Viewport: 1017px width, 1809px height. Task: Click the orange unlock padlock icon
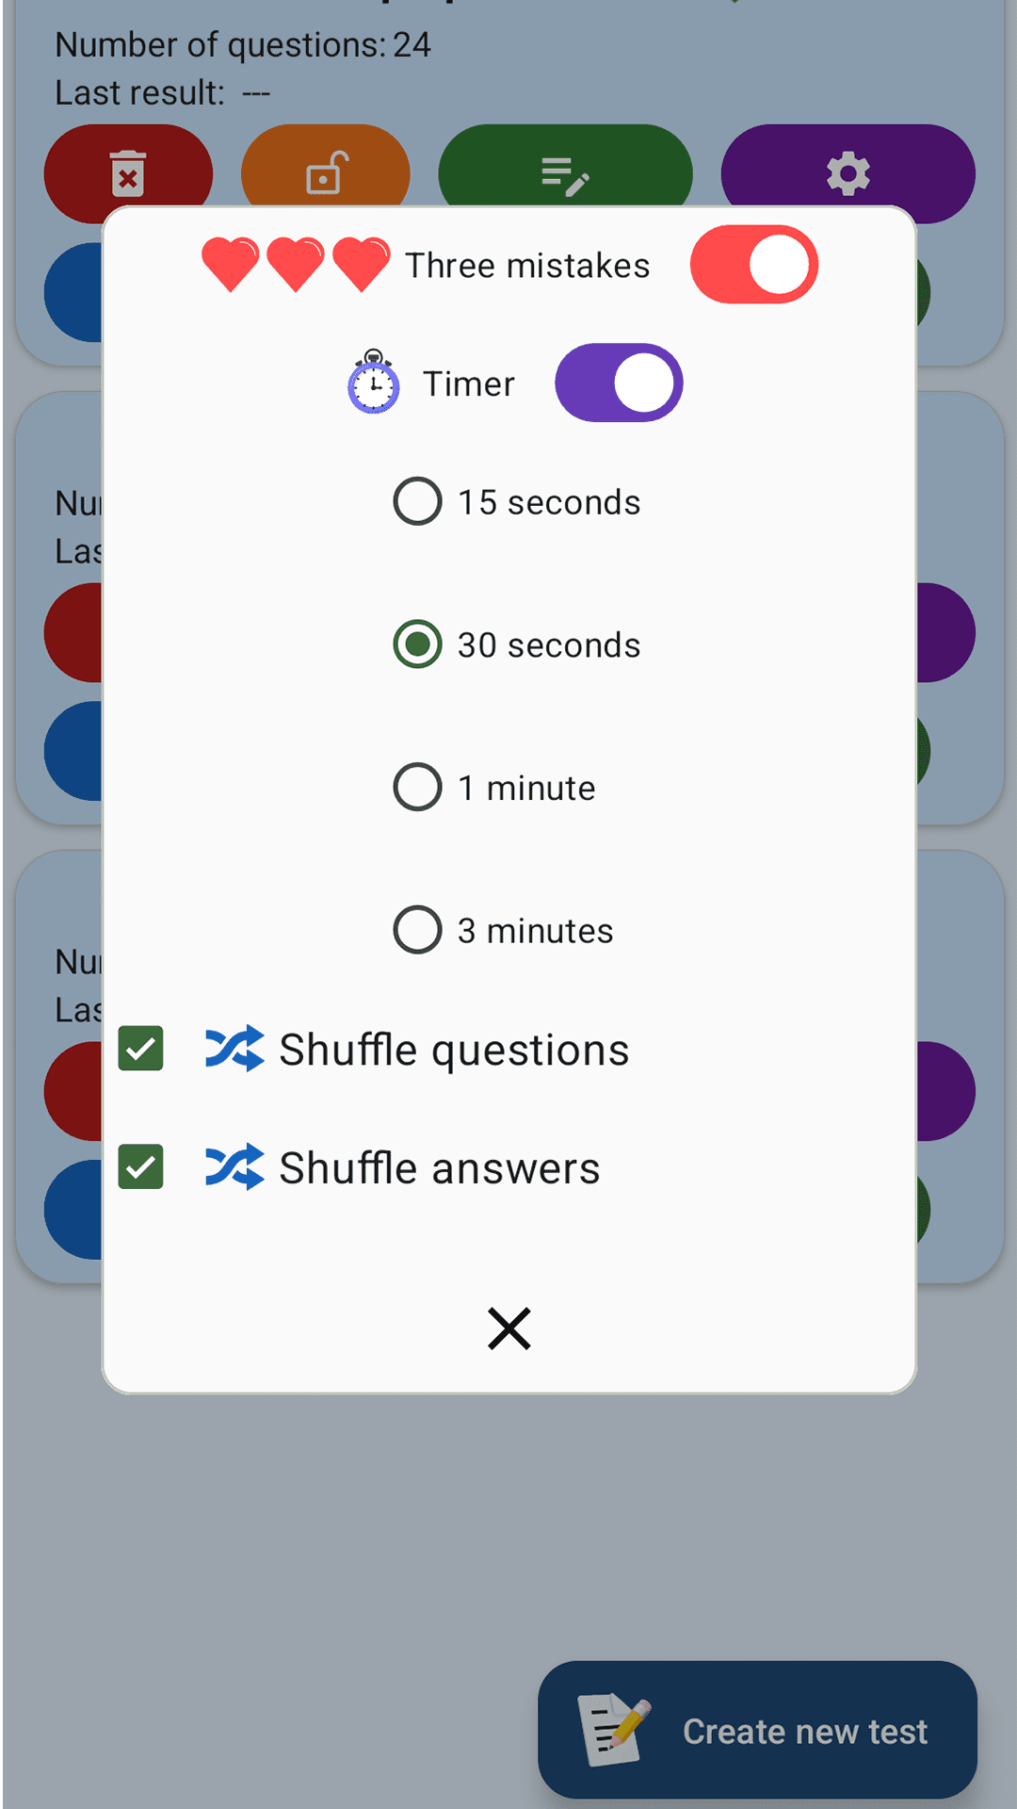pyautogui.click(x=326, y=173)
